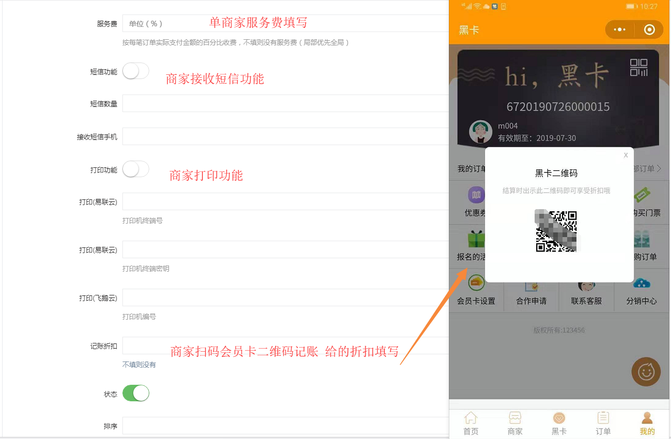Open 黑卡 tab in bottom bar

(559, 424)
